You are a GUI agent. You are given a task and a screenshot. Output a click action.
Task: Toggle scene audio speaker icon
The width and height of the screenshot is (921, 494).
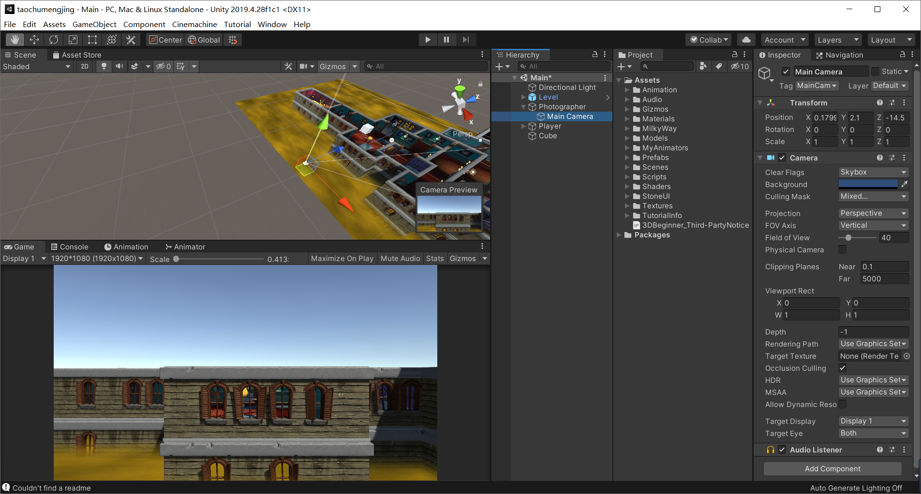pos(119,66)
